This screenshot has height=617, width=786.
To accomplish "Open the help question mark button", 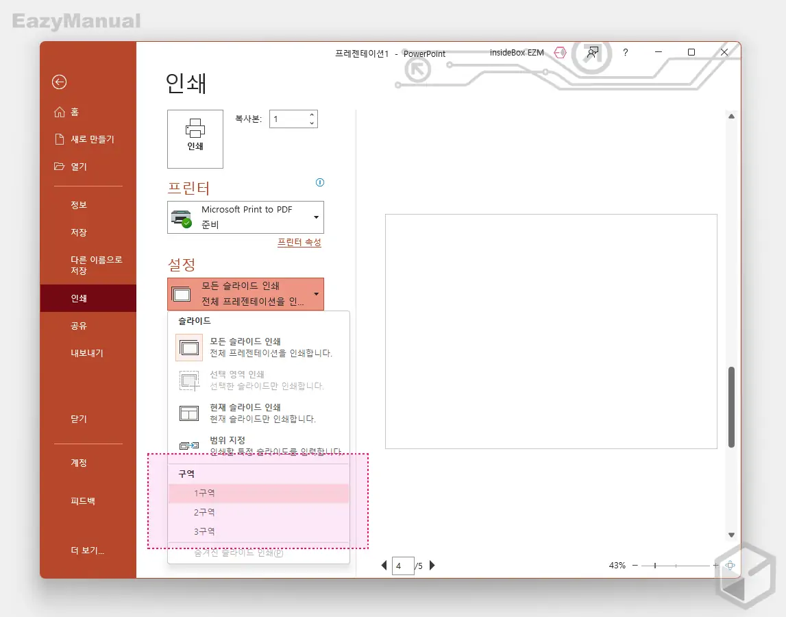I will (x=625, y=52).
